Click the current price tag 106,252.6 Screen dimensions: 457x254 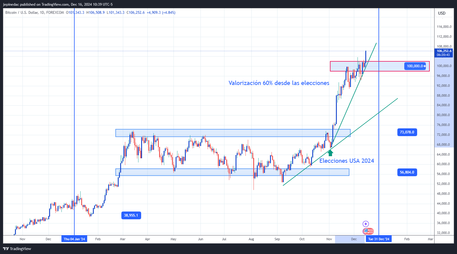tap(444, 51)
